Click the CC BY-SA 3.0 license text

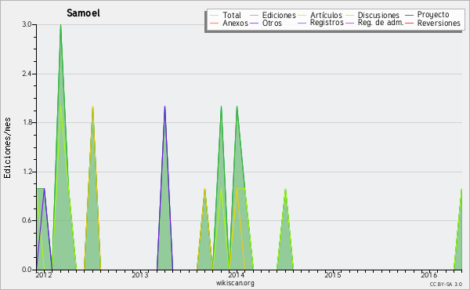[x=446, y=284]
